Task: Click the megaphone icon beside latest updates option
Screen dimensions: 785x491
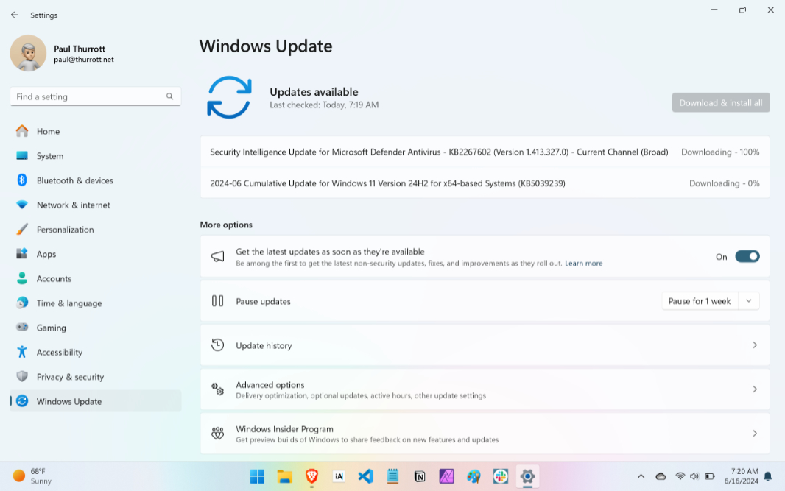Action: (217, 256)
